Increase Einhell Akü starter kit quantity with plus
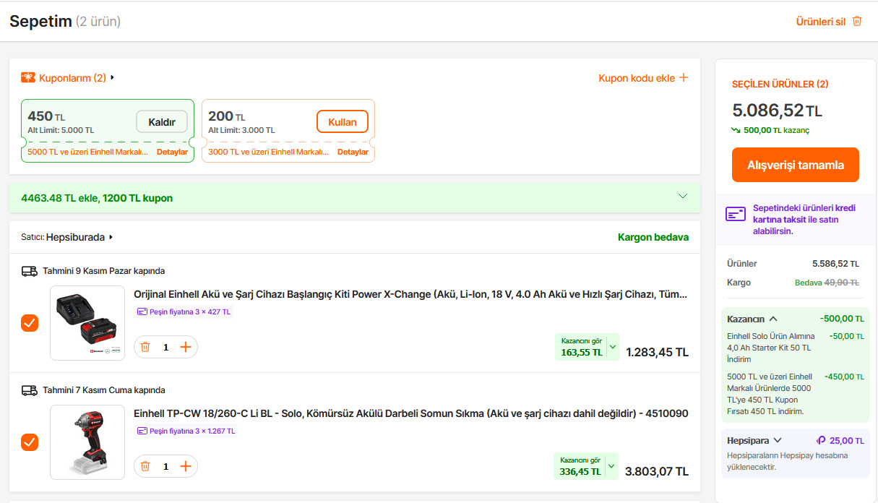Viewport: 878px width, 503px height. click(x=186, y=347)
